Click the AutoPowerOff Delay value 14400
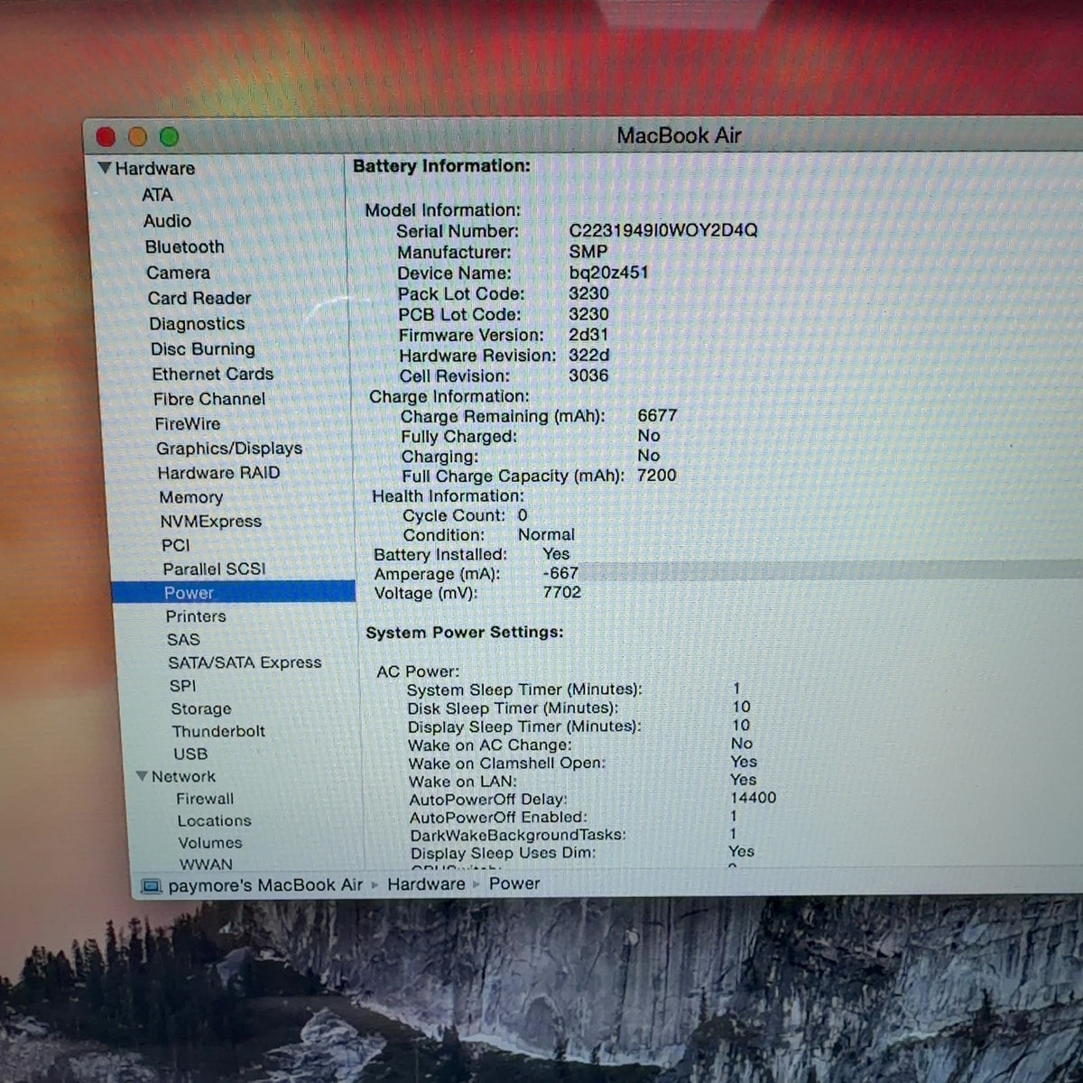This screenshot has height=1083, width=1083. 753,798
